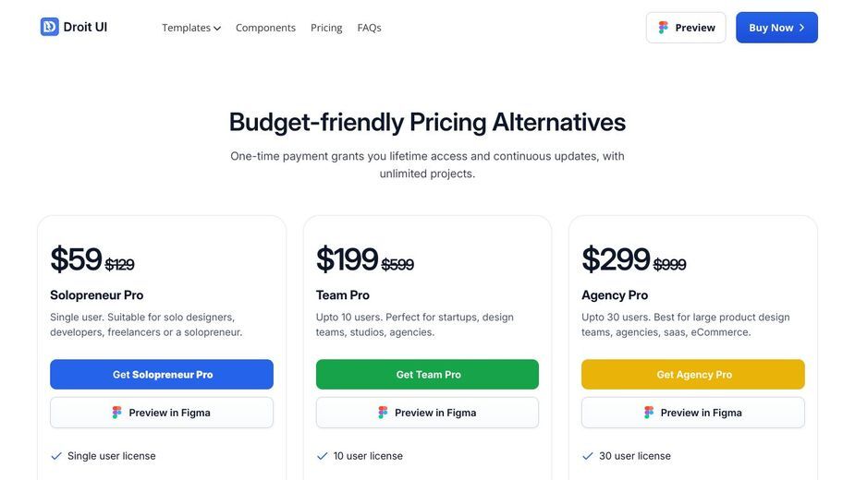Viewport: 855px width, 480px height.
Task: Go to the Pricing nav link
Action: point(326,28)
